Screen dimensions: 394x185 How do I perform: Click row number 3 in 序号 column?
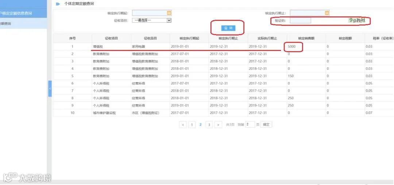(x=72, y=61)
